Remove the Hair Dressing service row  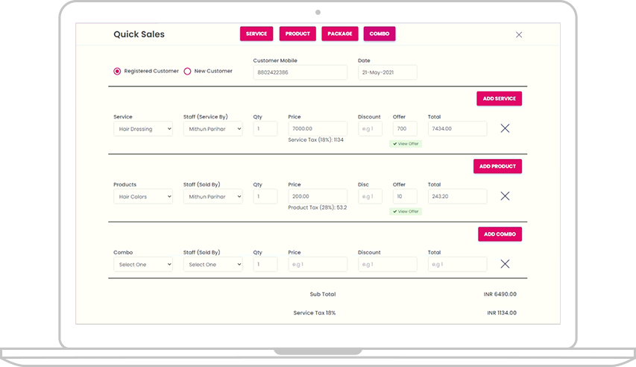(x=505, y=128)
